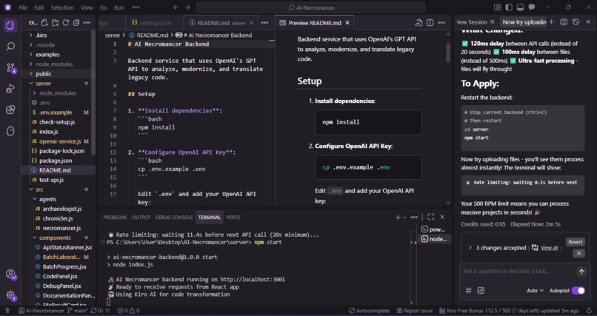Viewport: 597px width, 316px height.
Task: Open the Selection menu
Action: [62, 7]
